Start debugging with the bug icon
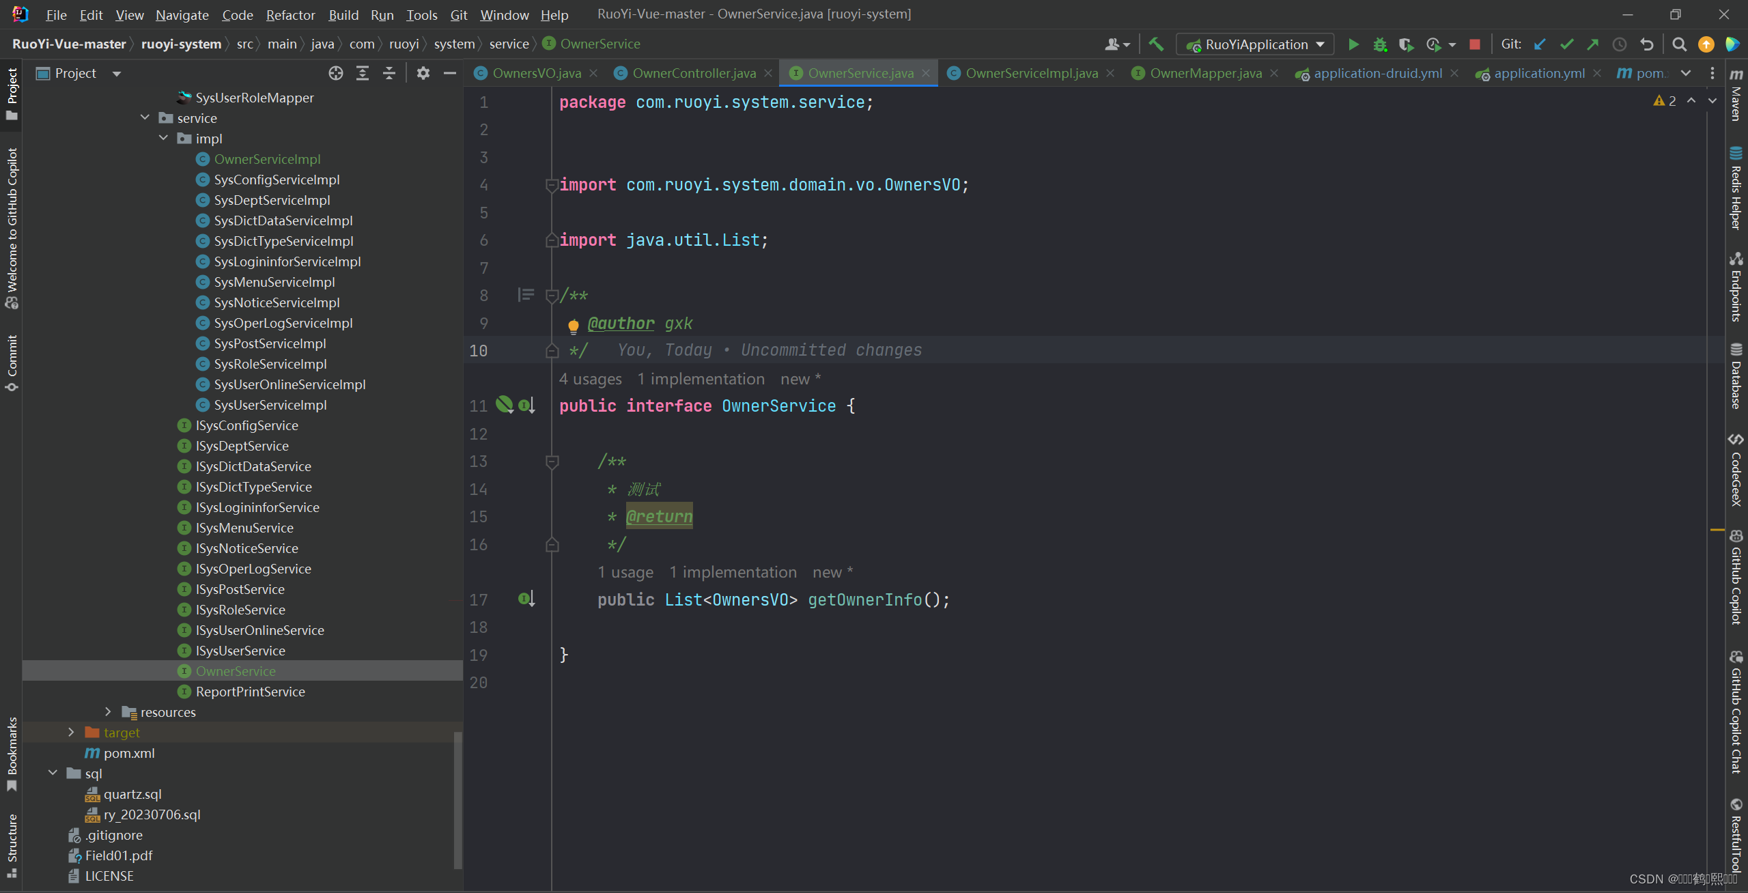 tap(1380, 44)
